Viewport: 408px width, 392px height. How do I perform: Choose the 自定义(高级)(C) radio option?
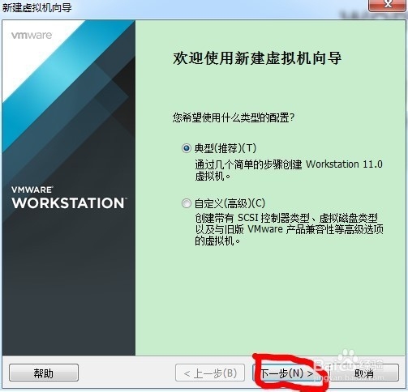187,203
